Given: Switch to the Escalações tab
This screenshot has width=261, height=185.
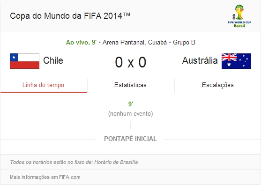Looking at the screenshot, I should [218, 85].
